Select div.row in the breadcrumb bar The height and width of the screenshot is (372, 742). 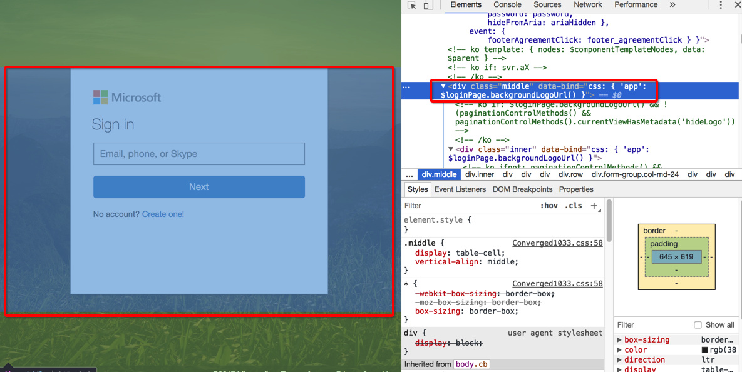pos(570,174)
